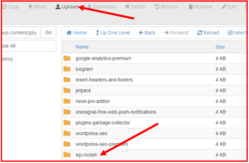Viewport: 249px width, 163px height.
Task: Click the Collapse All button in sidebar
Action: click(x=29, y=46)
